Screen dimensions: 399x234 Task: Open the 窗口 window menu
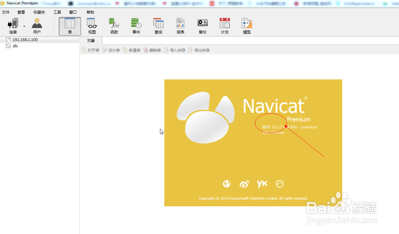click(73, 12)
